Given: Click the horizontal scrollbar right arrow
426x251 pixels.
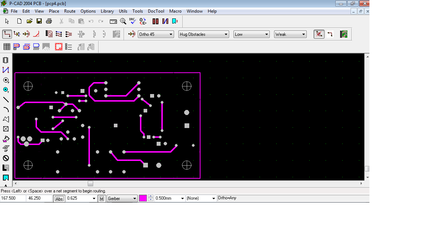Looking at the screenshot, I should pyautogui.click(x=361, y=183).
